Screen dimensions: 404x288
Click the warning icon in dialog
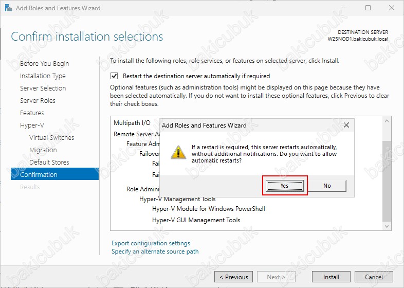pos(178,152)
